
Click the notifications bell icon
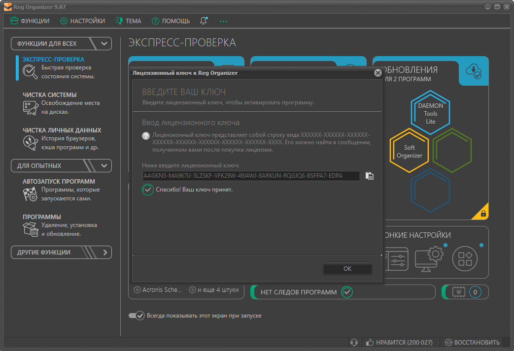click(x=204, y=21)
